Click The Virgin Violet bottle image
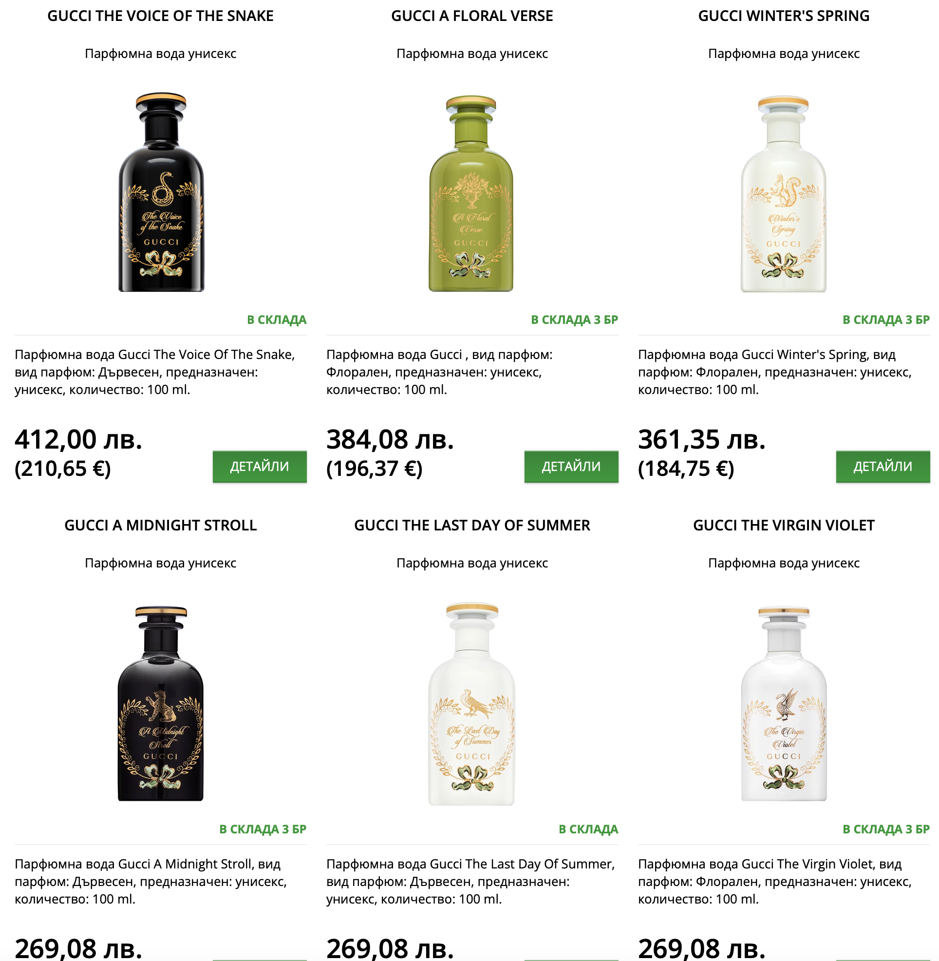Image resolution: width=939 pixels, height=961 pixels. (783, 703)
